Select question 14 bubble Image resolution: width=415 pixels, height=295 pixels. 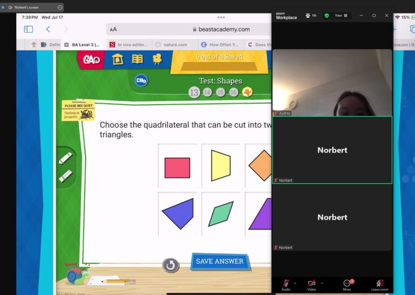(x=207, y=92)
